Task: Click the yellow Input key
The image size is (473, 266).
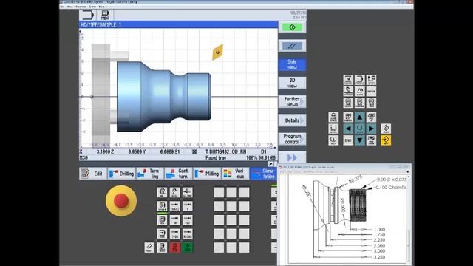Action: 386,140
